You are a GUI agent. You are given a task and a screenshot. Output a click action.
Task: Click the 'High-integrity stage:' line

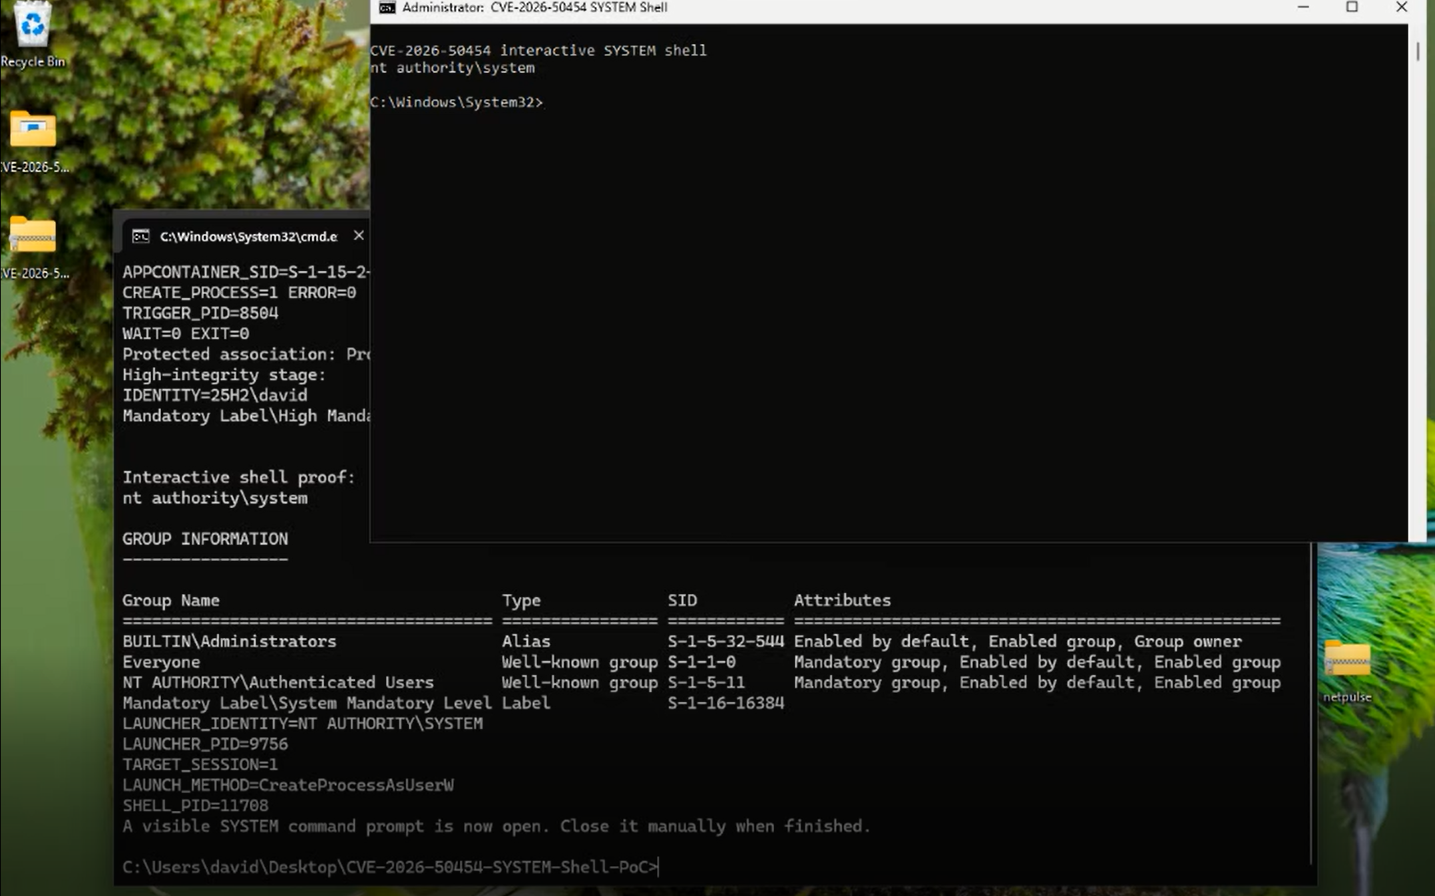224,375
